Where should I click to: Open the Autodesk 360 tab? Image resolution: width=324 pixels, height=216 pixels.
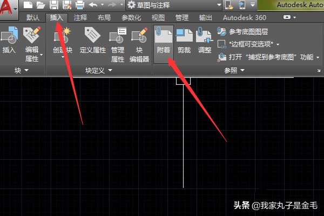pyautogui.click(x=245, y=17)
